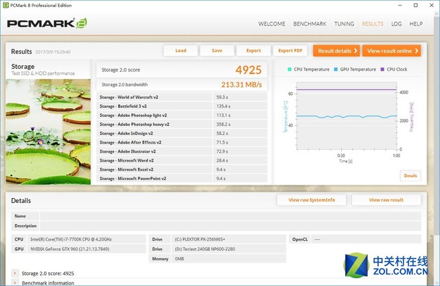Select Storage - Adobe Illustrator v2 row
440x286 pixels.
click(181, 151)
